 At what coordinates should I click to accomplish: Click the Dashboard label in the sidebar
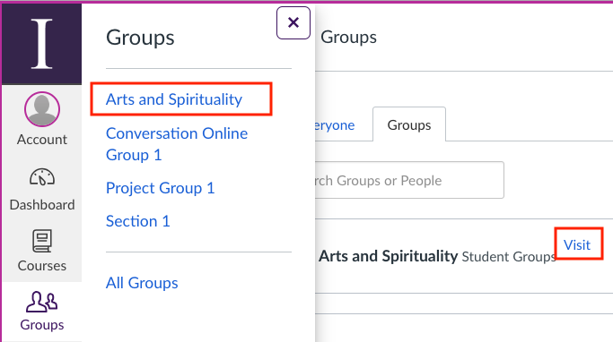pyautogui.click(x=42, y=205)
